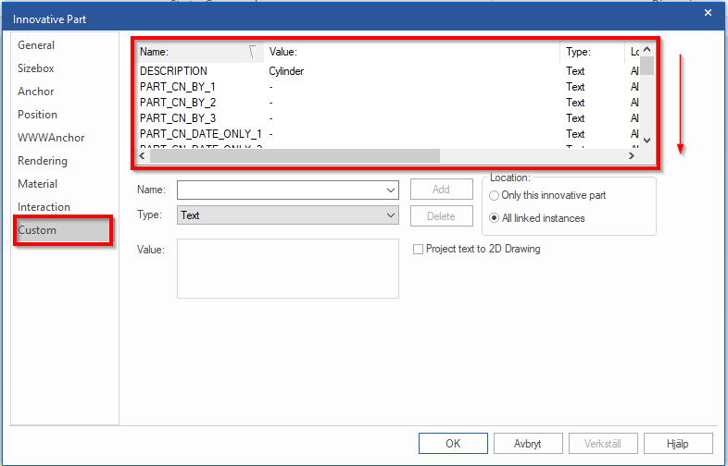Viewport: 728px width, 466px height.
Task: Select the WWWAnchor page
Action: pyautogui.click(x=51, y=138)
